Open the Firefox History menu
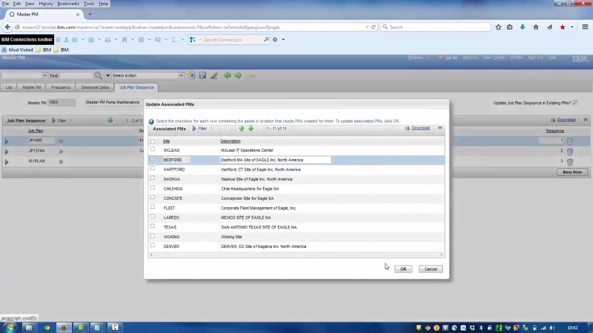 click(45, 4)
